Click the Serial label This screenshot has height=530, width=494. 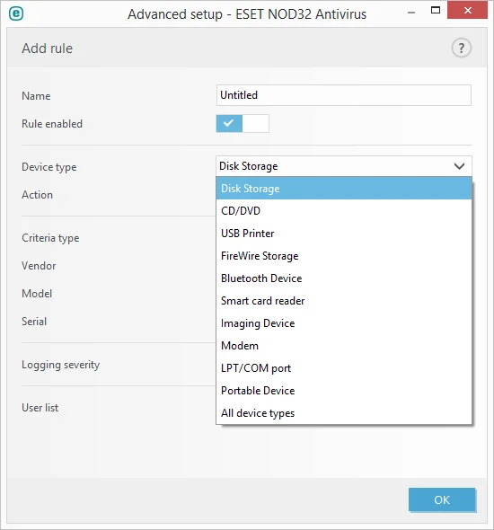(x=34, y=322)
